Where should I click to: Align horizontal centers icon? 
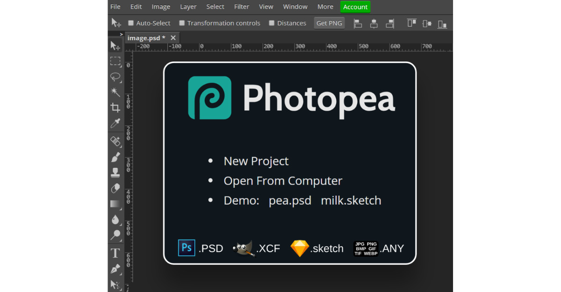pos(374,23)
